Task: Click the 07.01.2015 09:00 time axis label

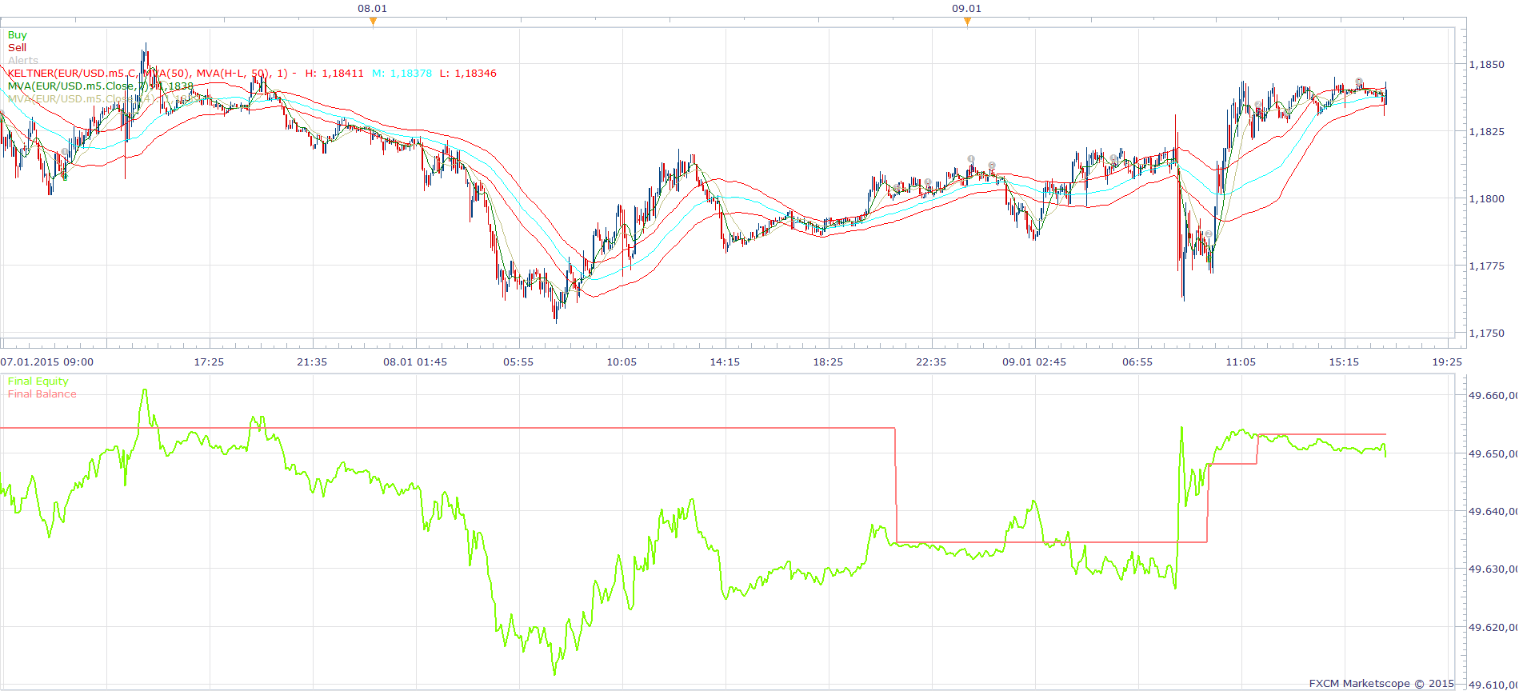Action: pyautogui.click(x=46, y=361)
